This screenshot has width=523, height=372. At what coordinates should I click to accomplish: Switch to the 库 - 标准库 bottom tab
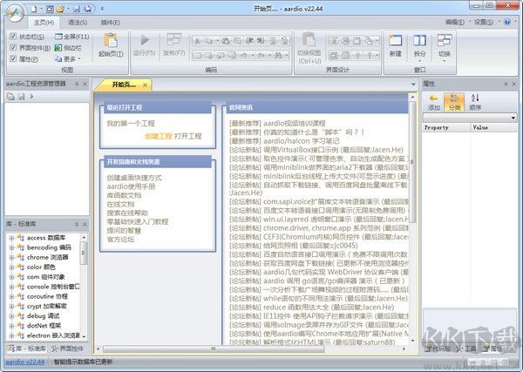[27, 348]
